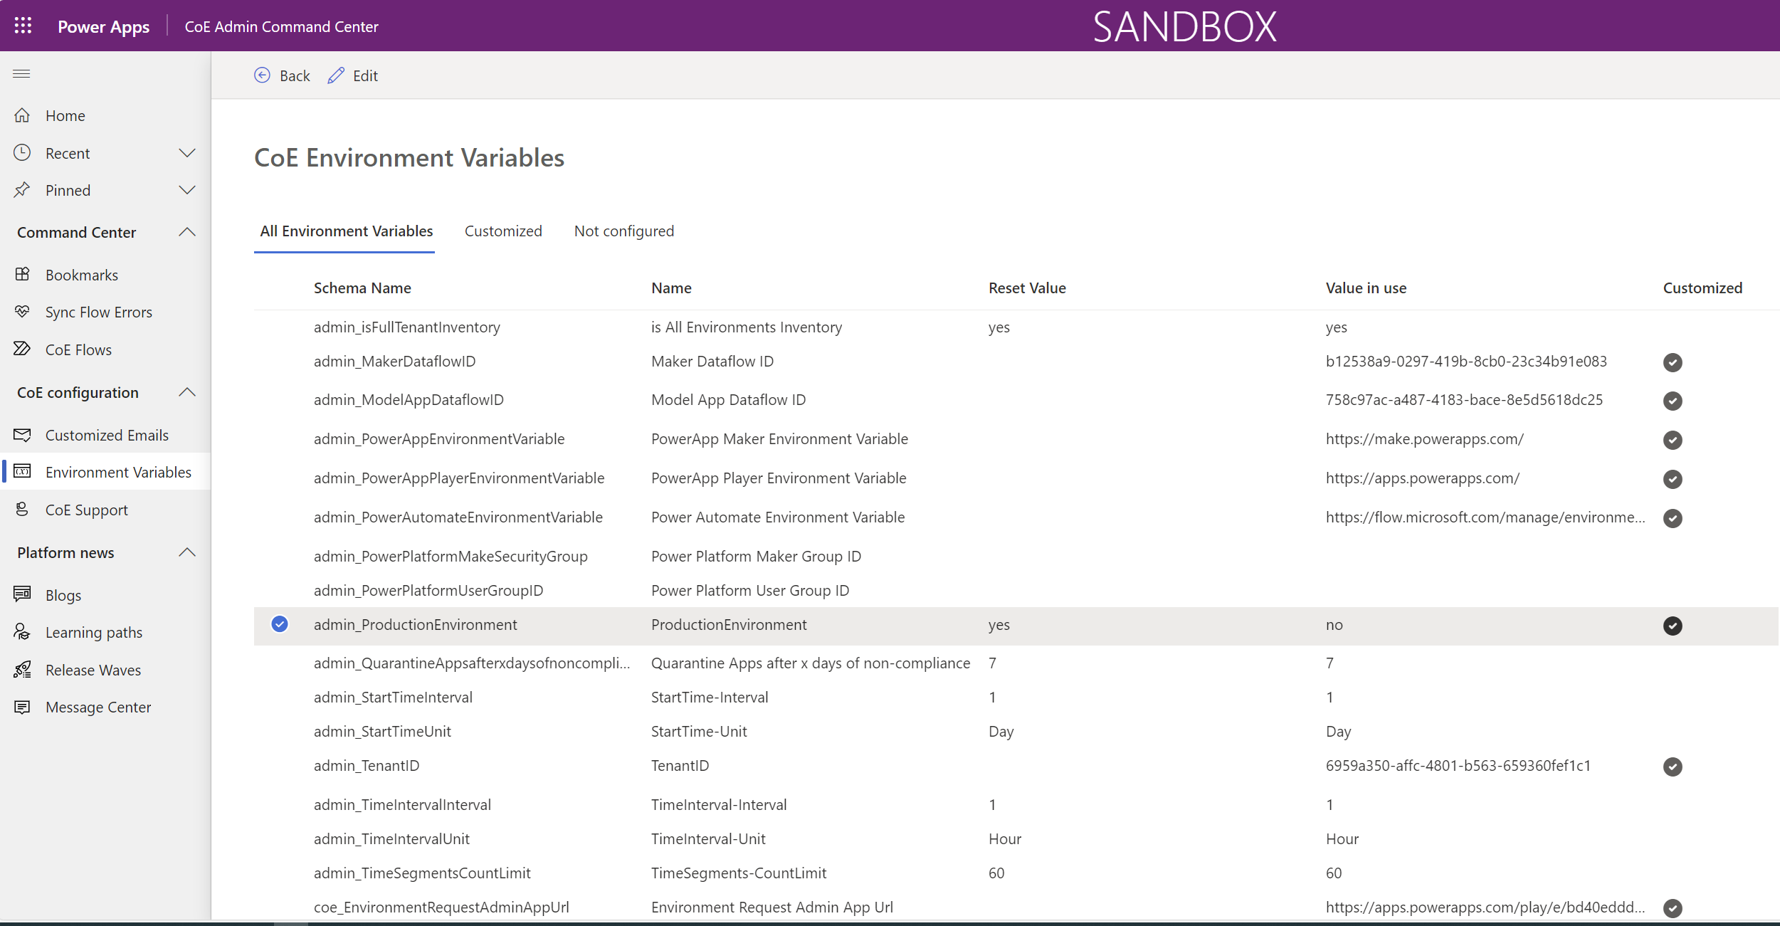Click the hamburger menu collapse icon
This screenshot has width=1780, height=926.
[21, 74]
